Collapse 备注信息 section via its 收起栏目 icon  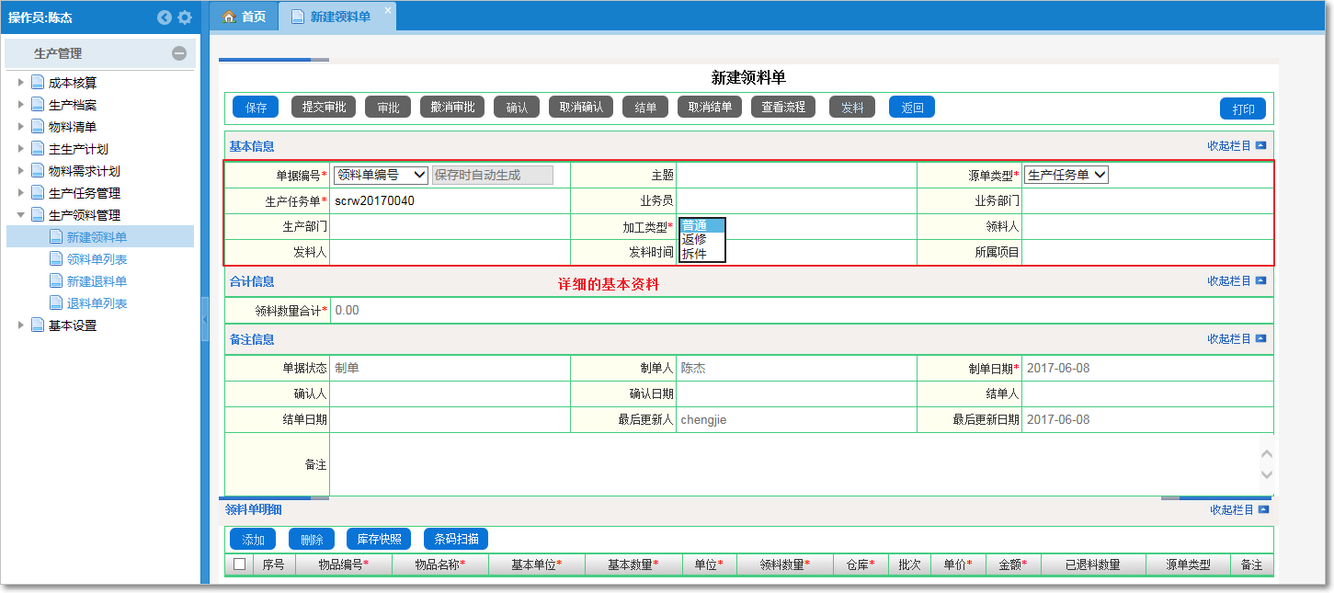tap(1262, 338)
